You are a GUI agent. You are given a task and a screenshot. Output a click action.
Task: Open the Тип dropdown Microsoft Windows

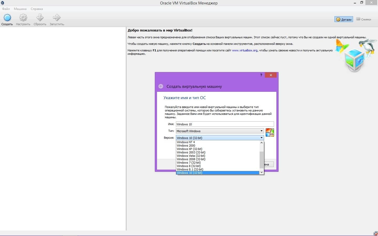[x=220, y=131]
